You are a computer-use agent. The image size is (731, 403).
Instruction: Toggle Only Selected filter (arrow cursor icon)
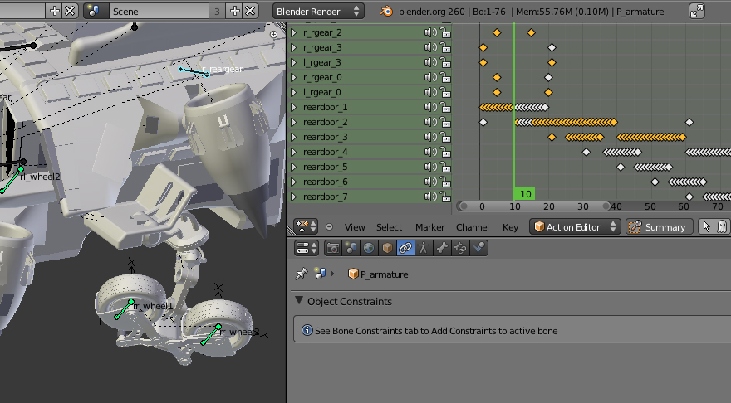pyautogui.click(x=706, y=226)
